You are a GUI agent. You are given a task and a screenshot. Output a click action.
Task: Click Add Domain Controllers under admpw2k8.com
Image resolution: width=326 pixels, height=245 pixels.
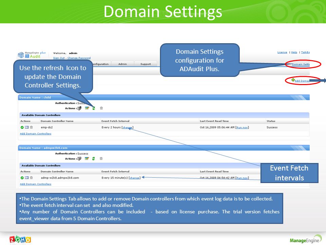36,184
